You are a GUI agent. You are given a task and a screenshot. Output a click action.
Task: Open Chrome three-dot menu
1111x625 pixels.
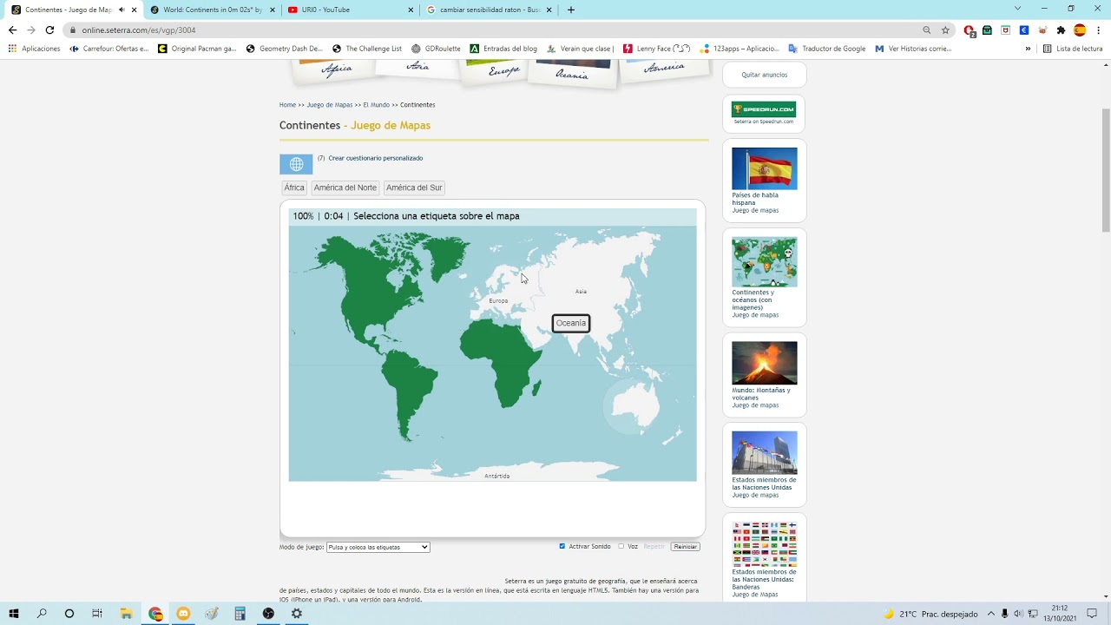[1099, 30]
